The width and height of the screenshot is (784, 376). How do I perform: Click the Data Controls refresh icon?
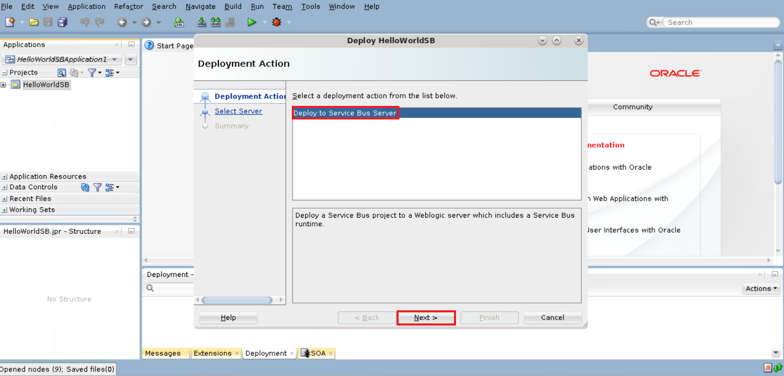(85, 187)
